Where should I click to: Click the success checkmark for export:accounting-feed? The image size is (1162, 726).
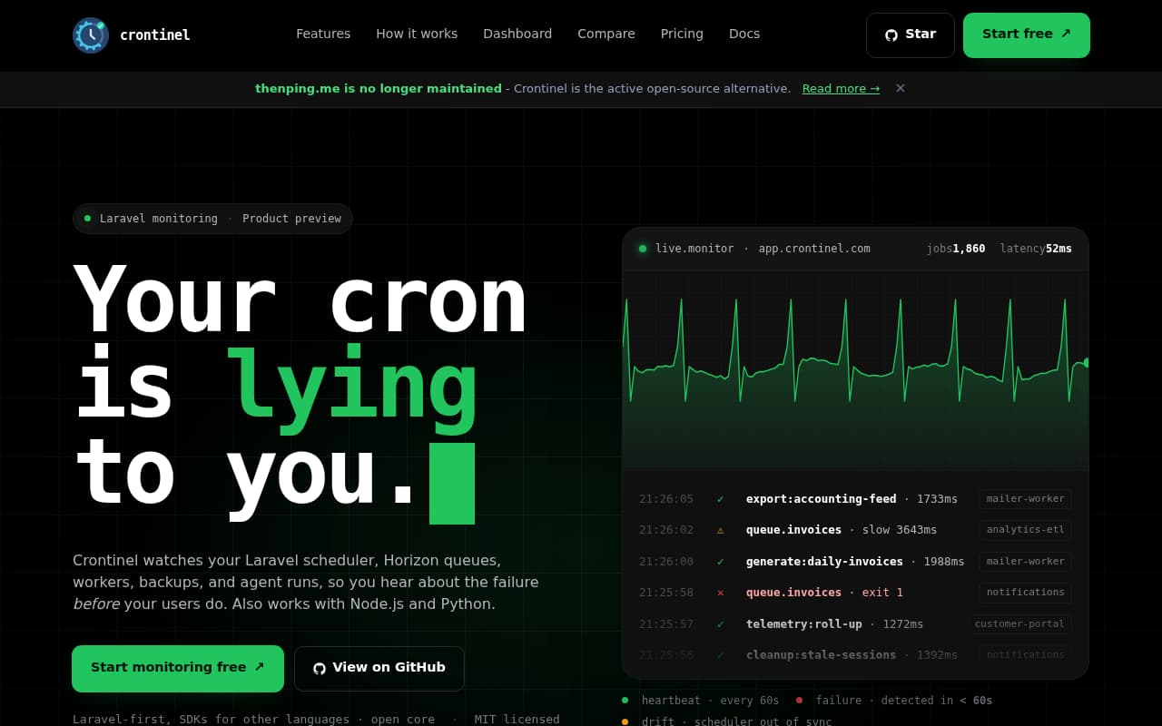click(x=721, y=499)
